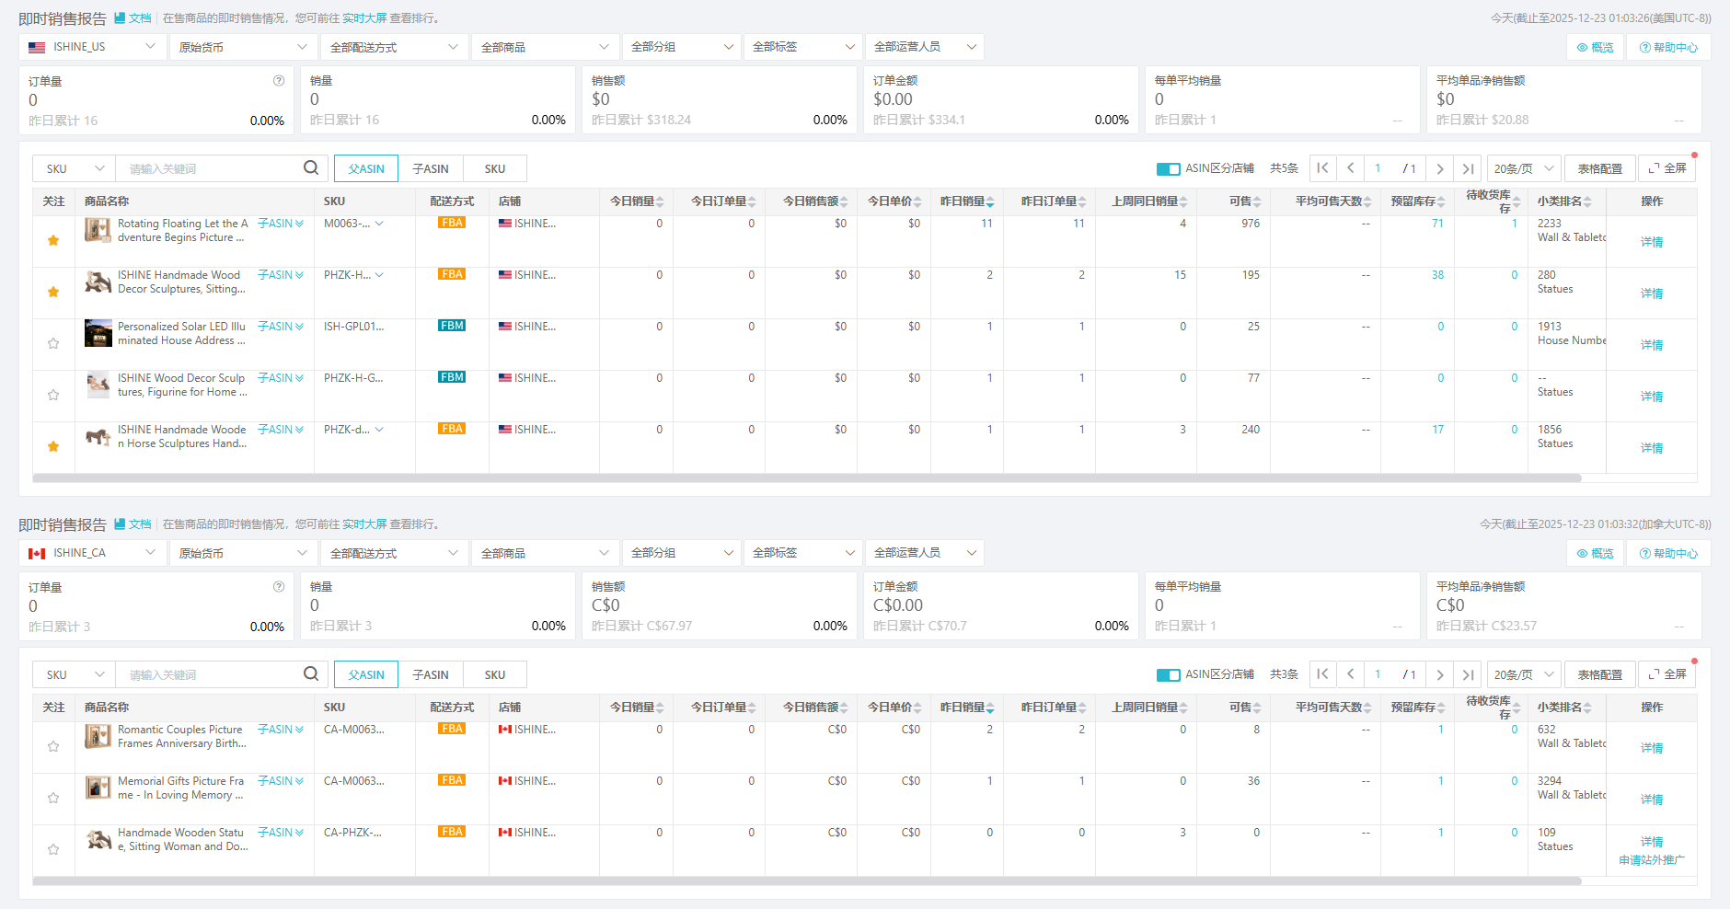Screen dimensions: 1730x909
Task: Open 全部运营人员 dropdown in the US report
Action: 925,47
